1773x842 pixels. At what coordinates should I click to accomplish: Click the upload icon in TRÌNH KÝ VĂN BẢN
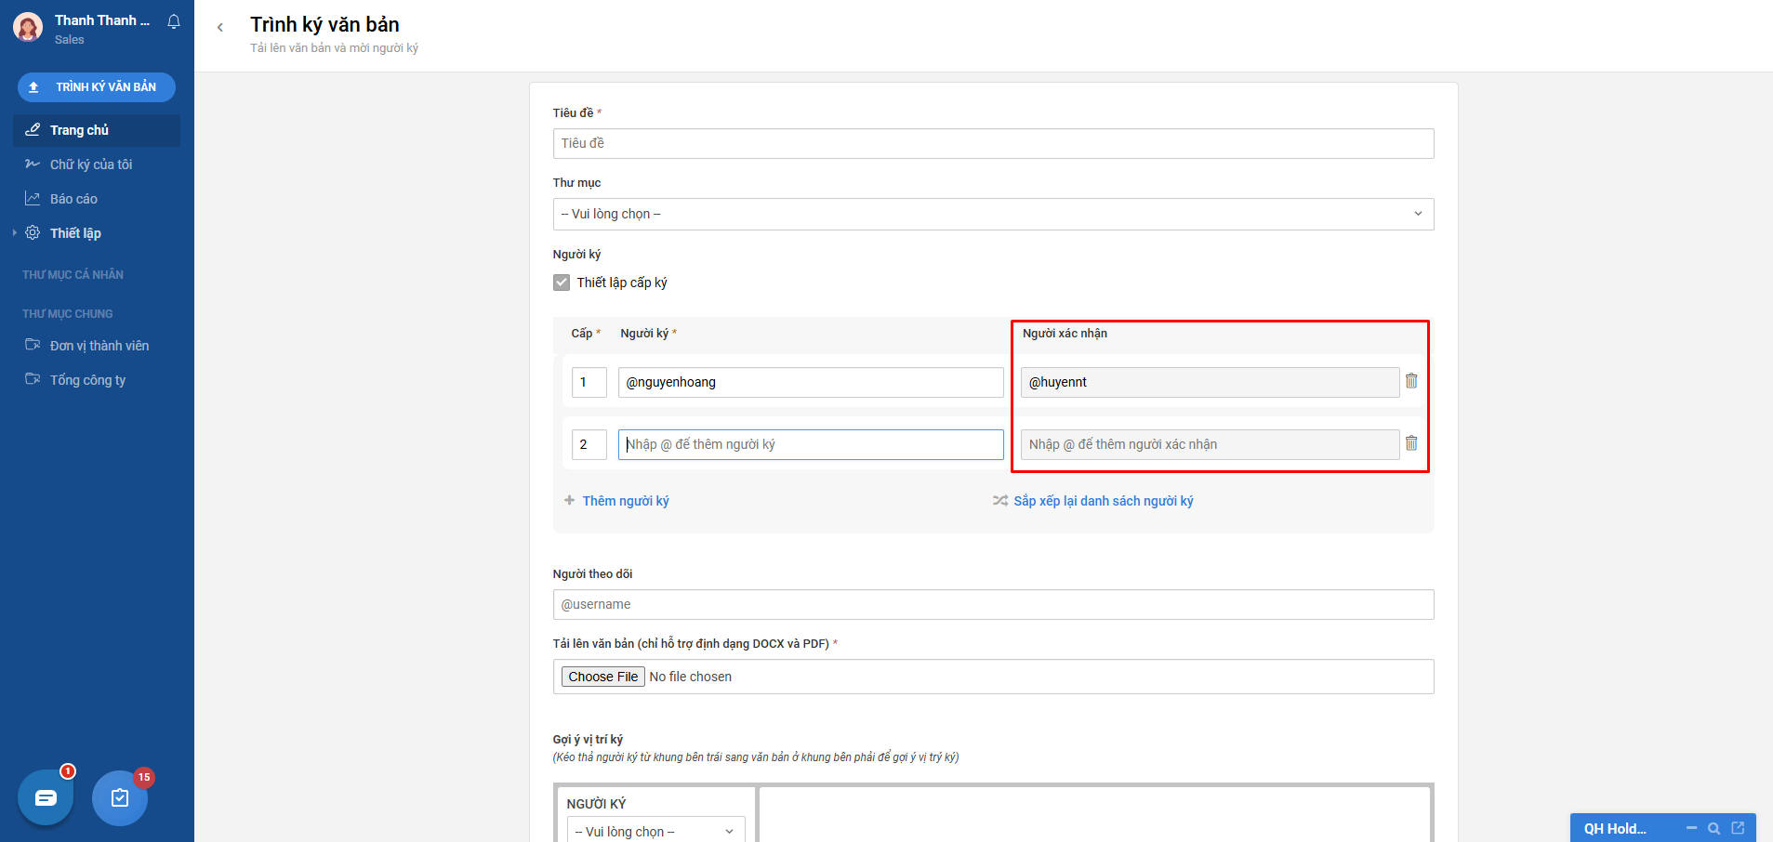[x=33, y=87]
